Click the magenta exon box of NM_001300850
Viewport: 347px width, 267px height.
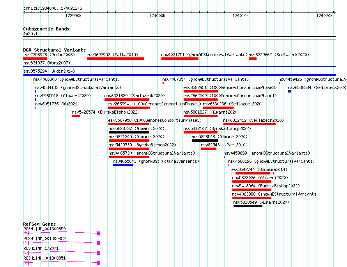click(98, 233)
